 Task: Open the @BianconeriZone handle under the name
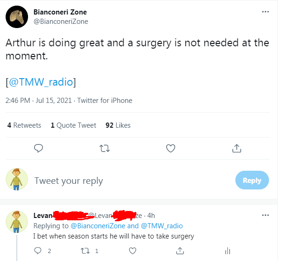61,22
